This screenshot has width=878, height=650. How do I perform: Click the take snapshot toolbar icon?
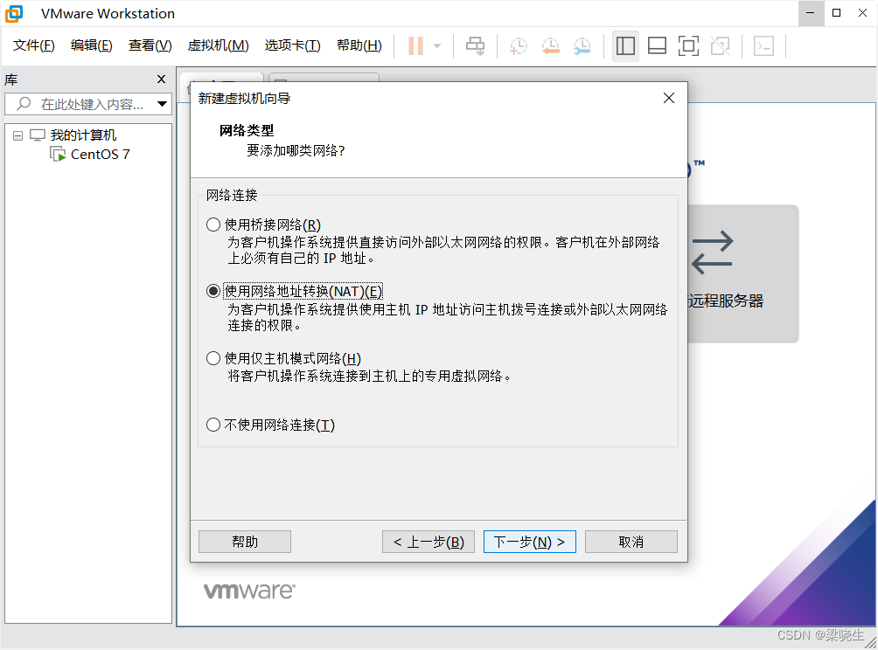pos(519,46)
